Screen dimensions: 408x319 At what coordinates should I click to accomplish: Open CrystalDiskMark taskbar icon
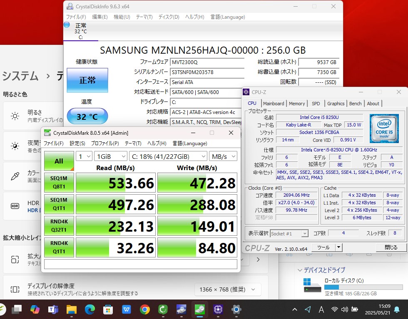coord(200,309)
